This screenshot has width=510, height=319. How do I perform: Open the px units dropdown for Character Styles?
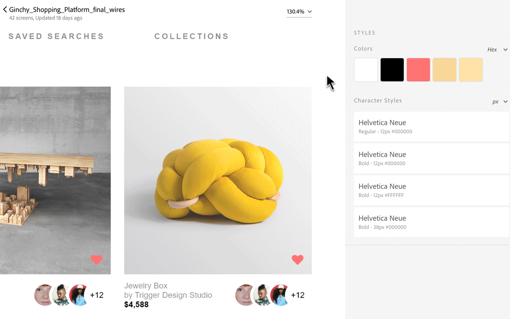point(500,102)
